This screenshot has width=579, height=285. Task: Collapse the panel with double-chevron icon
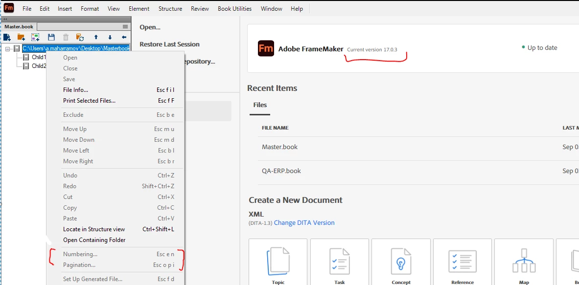click(x=5, y=19)
